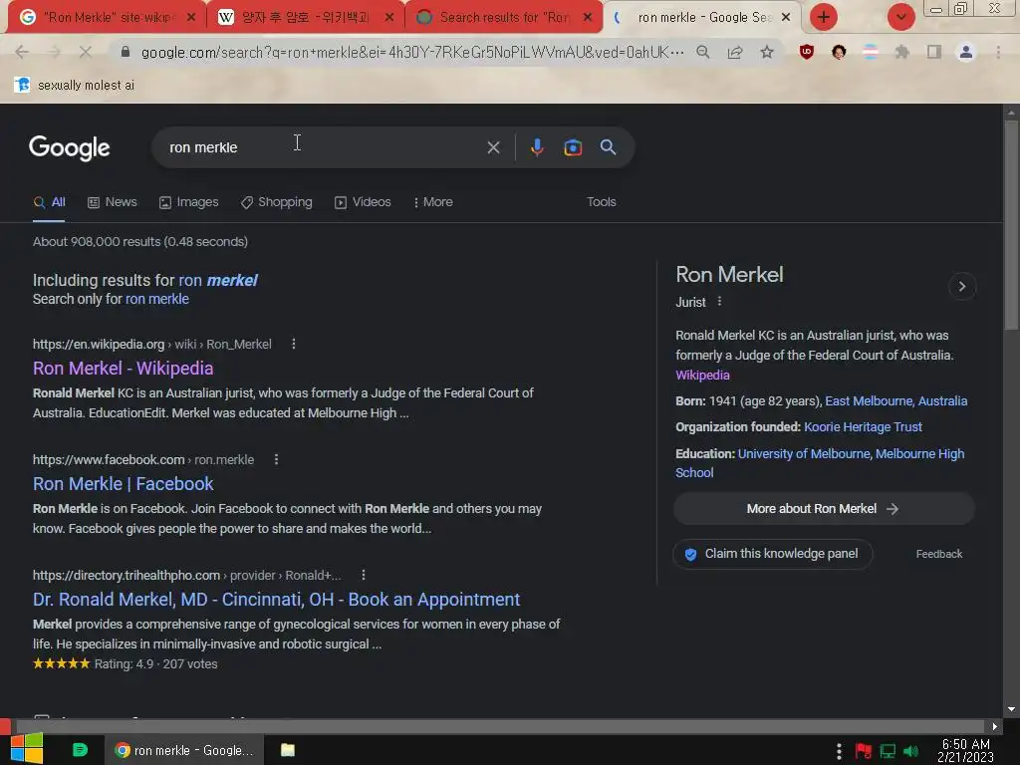Screen dimensions: 1020x765
Task: Click the vertical page scrollbar thumb
Action: (x=1011, y=224)
